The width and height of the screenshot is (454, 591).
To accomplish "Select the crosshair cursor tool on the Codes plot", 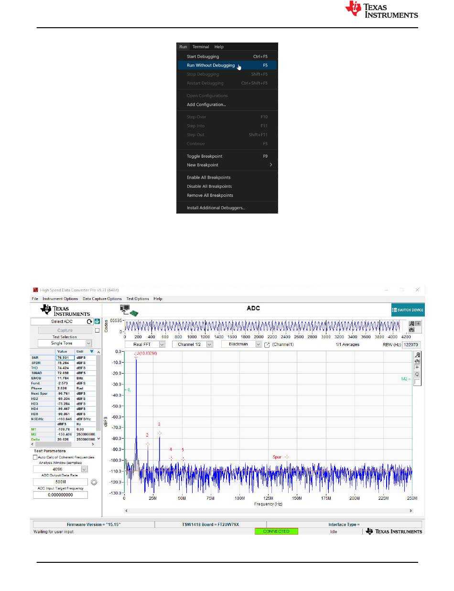I will (418, 323).
